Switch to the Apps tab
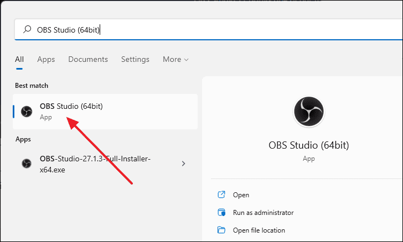 (x=46, y=60)
